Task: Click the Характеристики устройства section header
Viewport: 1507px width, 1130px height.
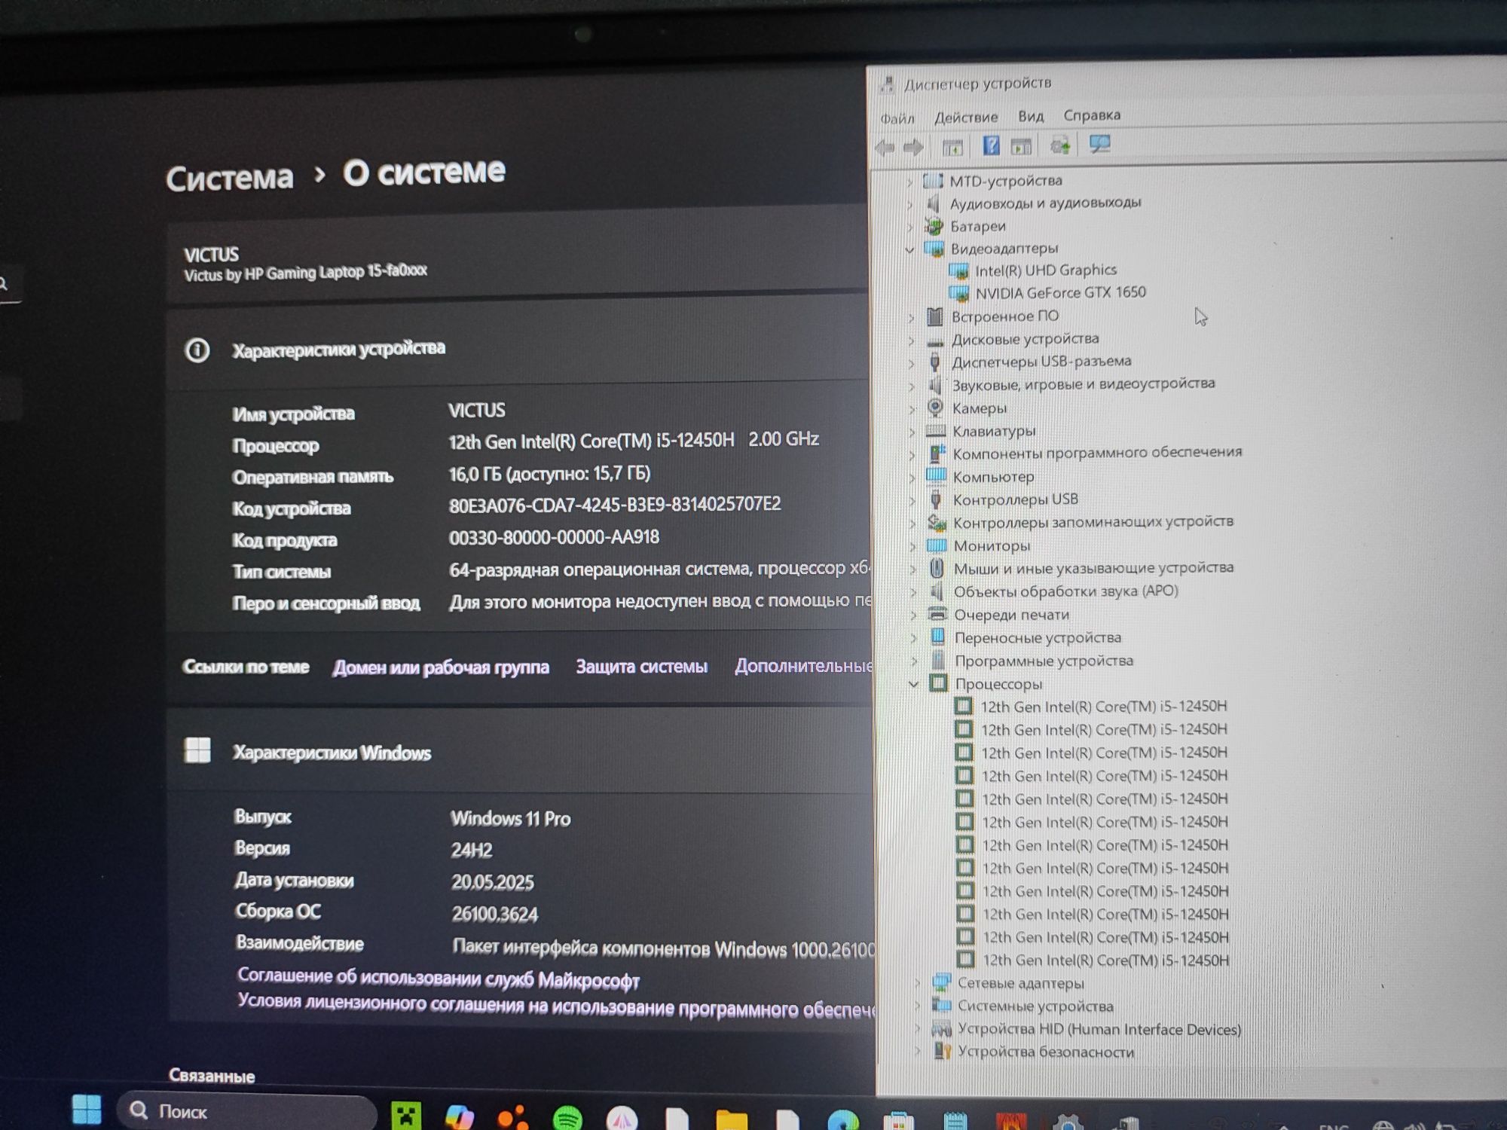Action: pos(338,350)
